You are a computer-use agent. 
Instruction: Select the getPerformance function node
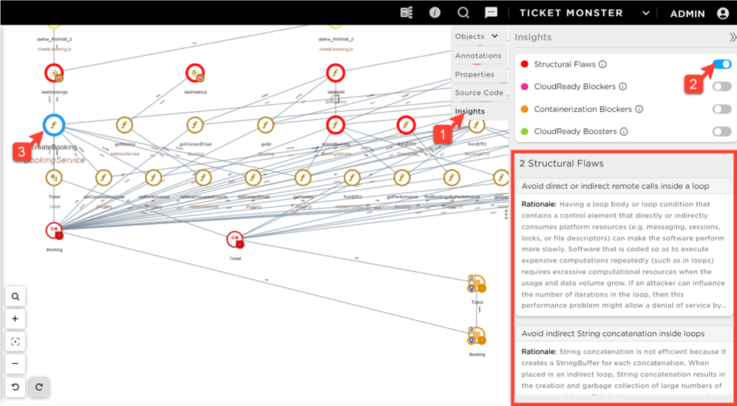coord(402,178)
